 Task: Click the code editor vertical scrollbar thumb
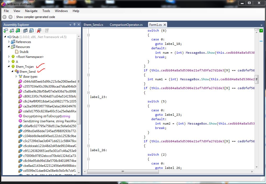[x=257, y=79]
